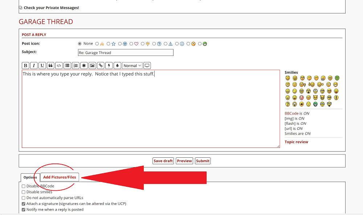Screen dimensions: 363x215
Task: Apply italic formatting button
Action: point(34,66)
